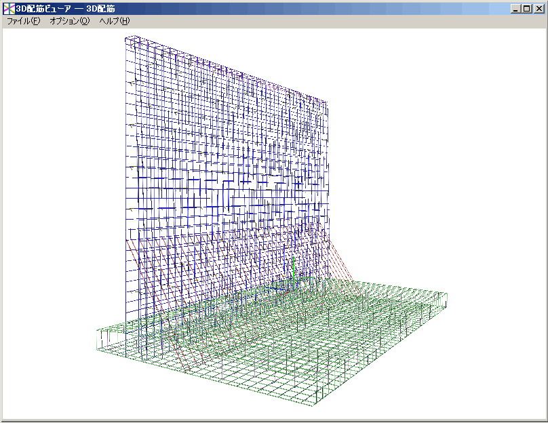The image size is (548, 423).
Task: Maximize the 3D配筋ビューア window
Action: 527,9
